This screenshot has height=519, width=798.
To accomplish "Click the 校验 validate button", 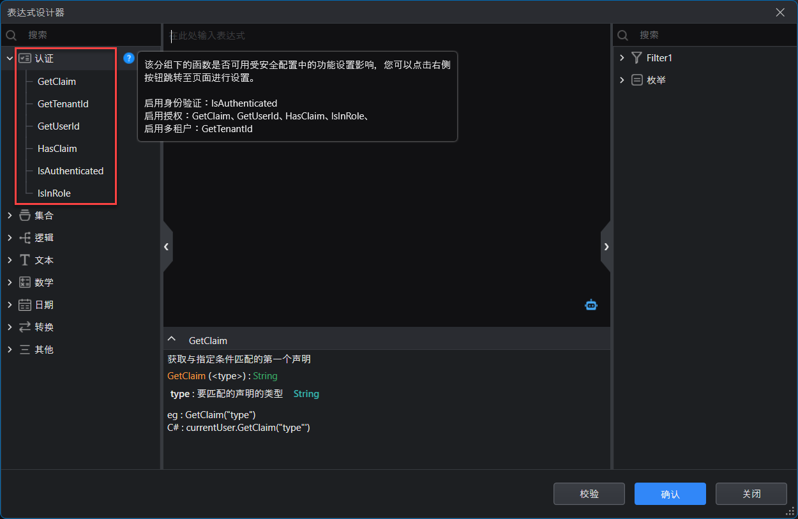I will 589,494.
